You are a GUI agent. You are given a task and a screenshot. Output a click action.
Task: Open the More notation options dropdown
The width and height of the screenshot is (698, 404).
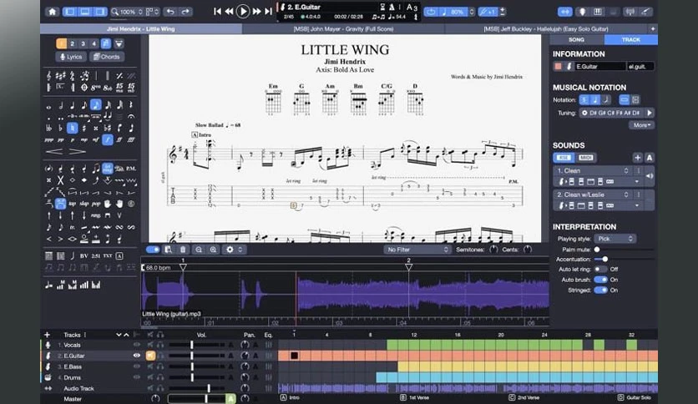click(x=641, y=125)
